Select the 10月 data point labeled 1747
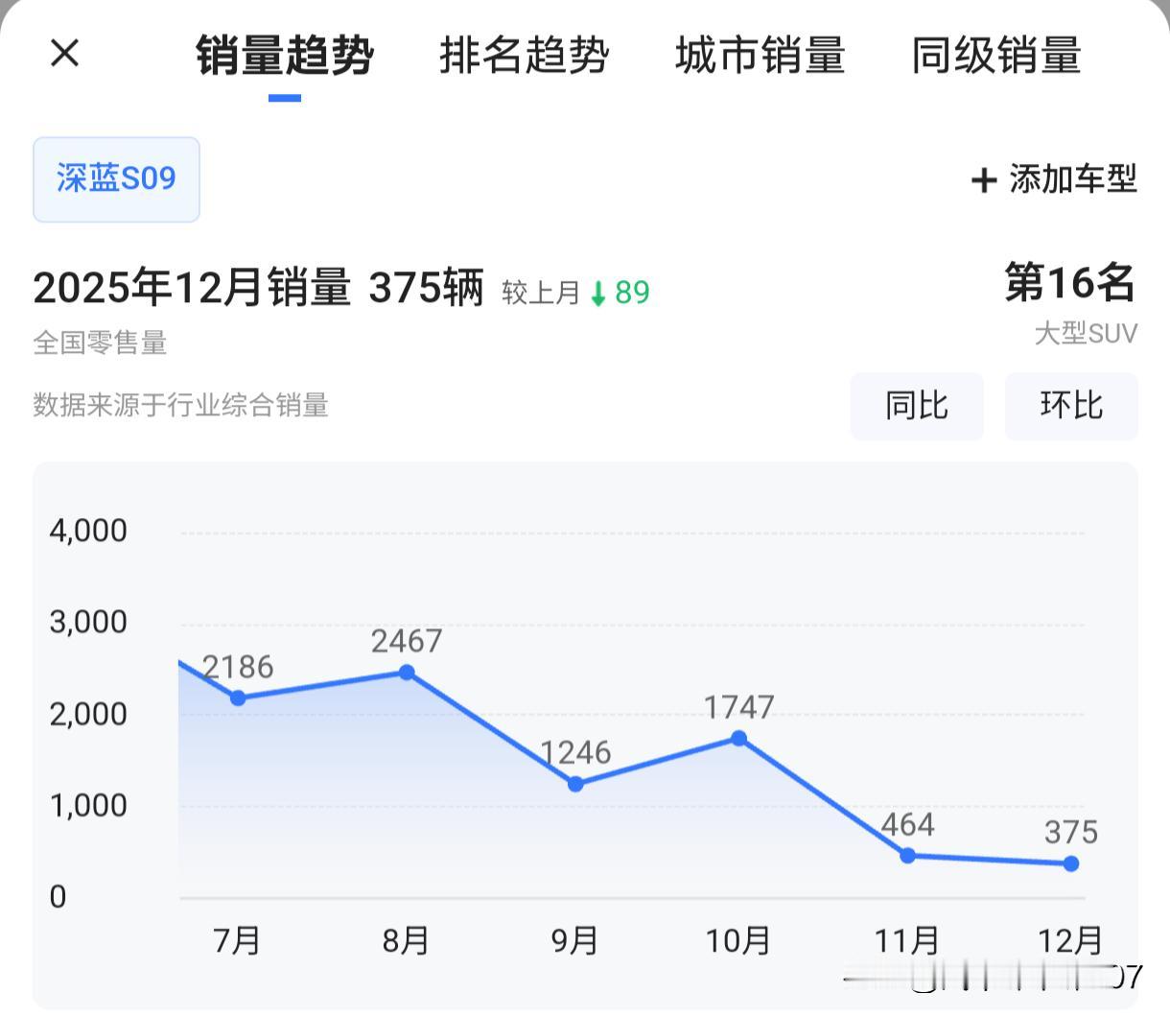This screenshot has height=1017, width=1170. click(x=738, y=738)
